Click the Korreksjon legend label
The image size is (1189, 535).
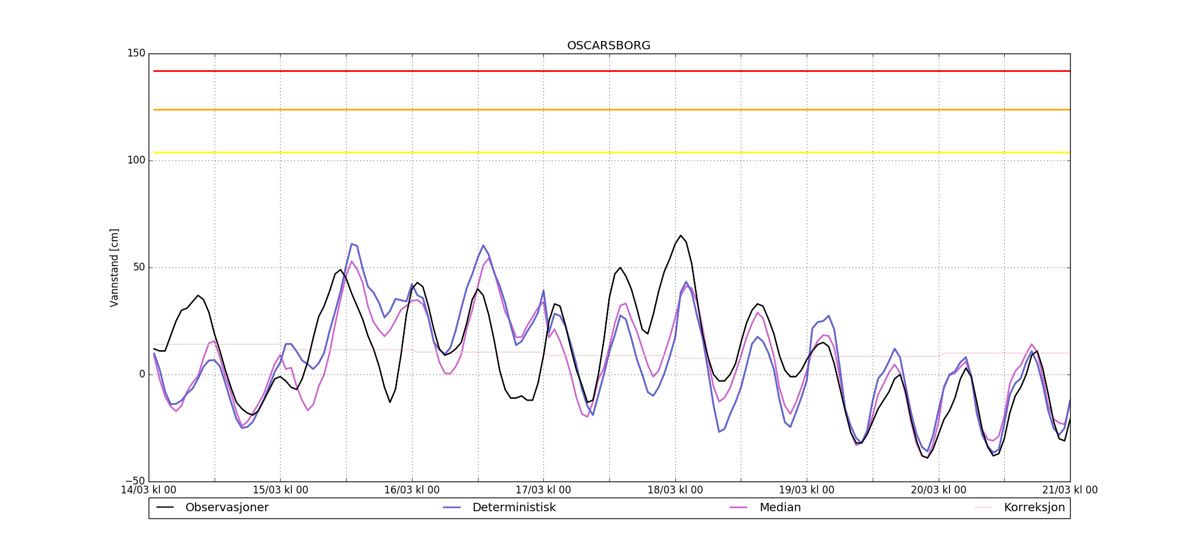(x=1034, y=508)
